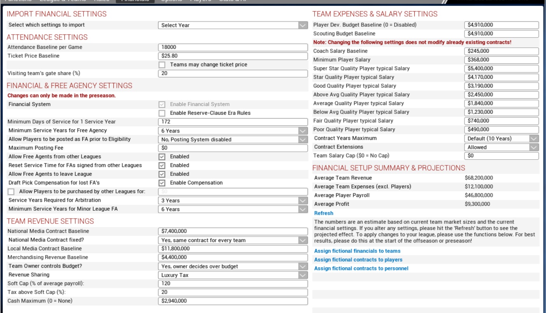The height and width of the screenshot is (313, 546).
Task: Expand the Contract Years Maximum dropdown
Action: (501, 139)
